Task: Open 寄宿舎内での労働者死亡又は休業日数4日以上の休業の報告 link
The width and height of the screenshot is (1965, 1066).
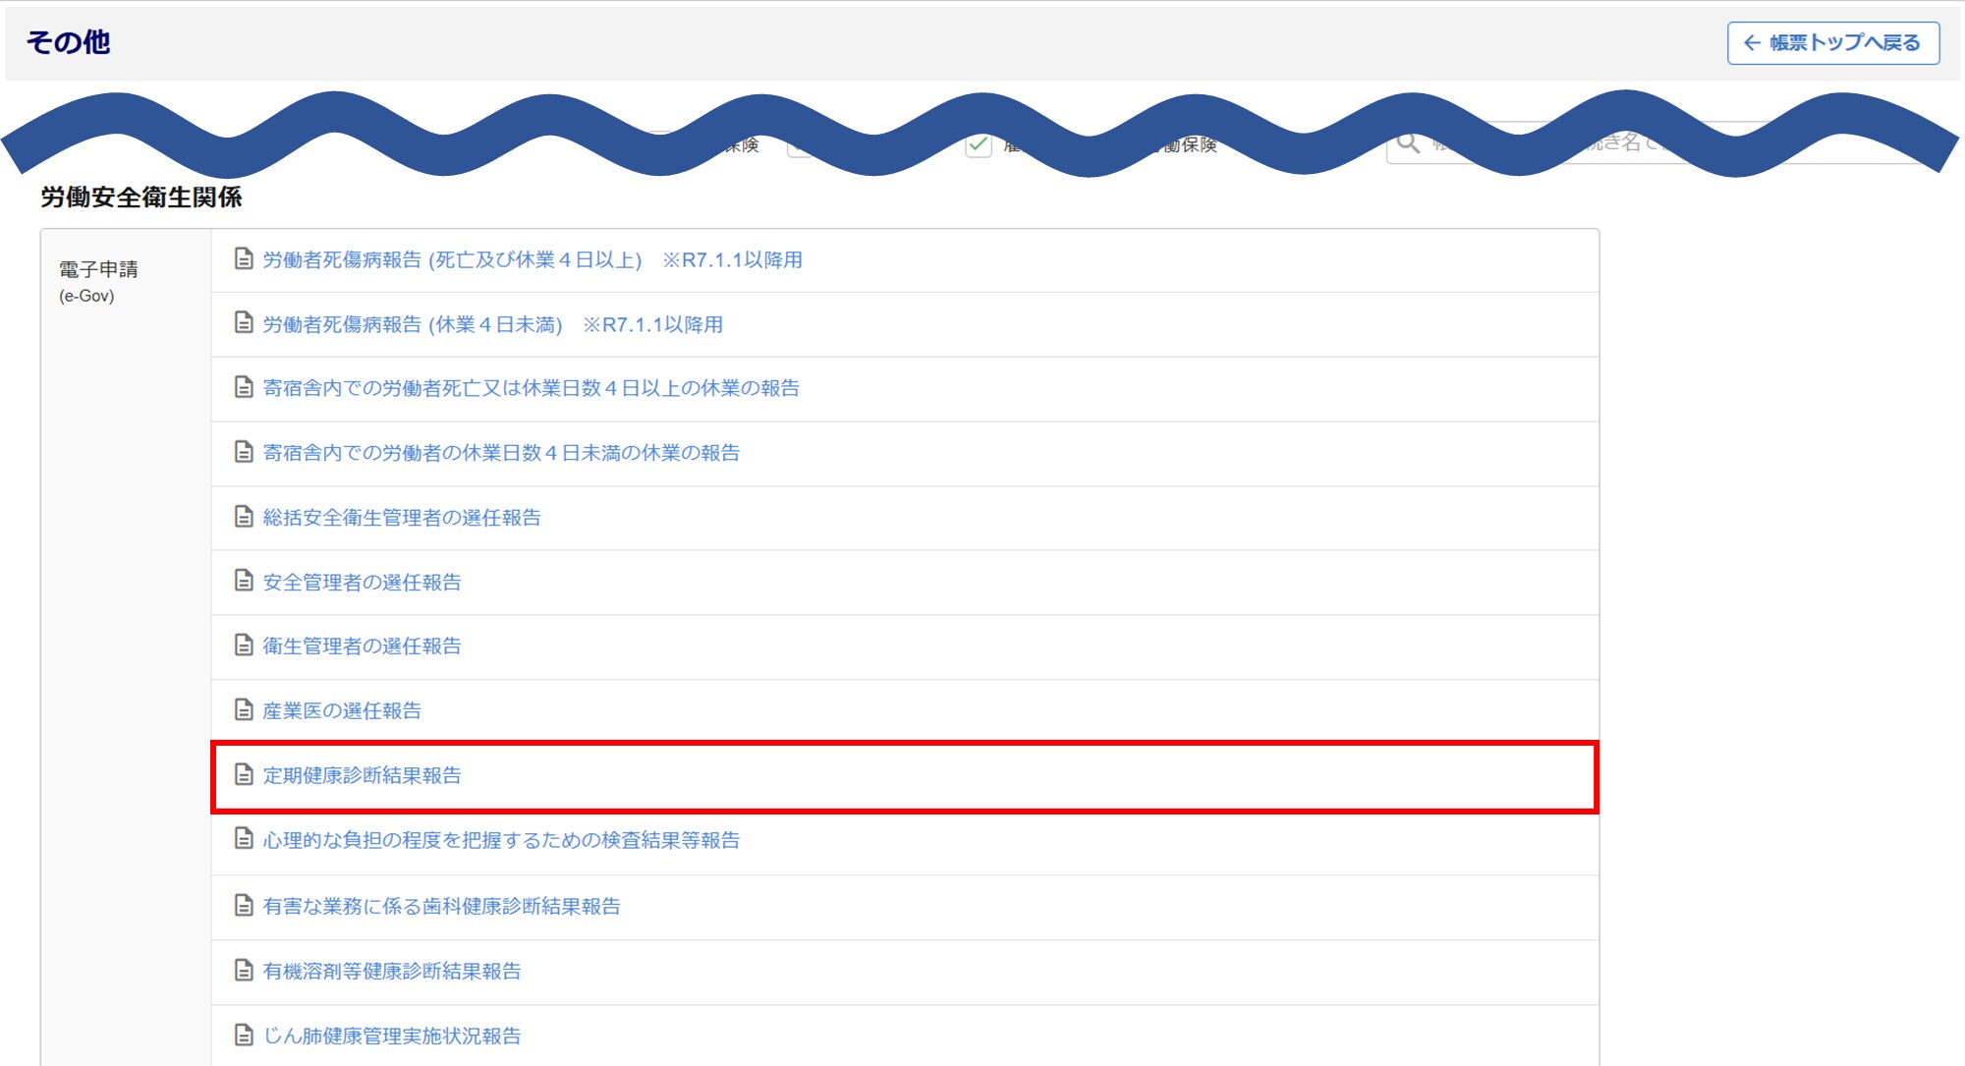Action: pos(531,388)
